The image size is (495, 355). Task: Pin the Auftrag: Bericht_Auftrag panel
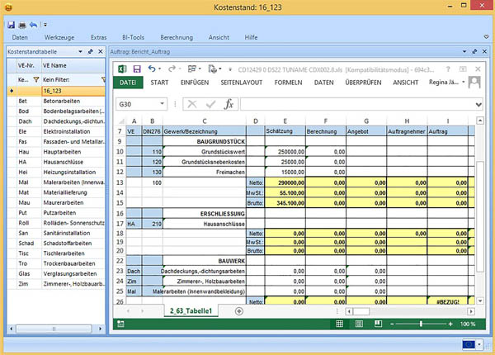[x=474, y=51]
